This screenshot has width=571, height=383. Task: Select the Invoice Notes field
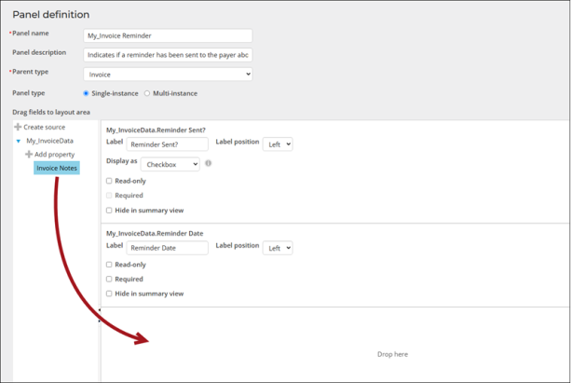pyautogui.click(x=57, y=168)
